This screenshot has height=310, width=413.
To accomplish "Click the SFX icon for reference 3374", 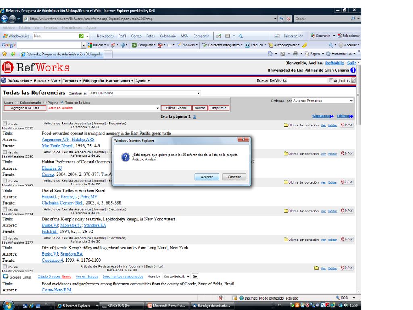I will [x=346, y=210].
